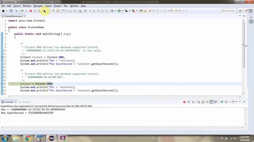Image resolution: width=254 pixels, height=142 pixels.
Task: Open Google Chrome from taskbar
Action: click(x=28, y=138)
